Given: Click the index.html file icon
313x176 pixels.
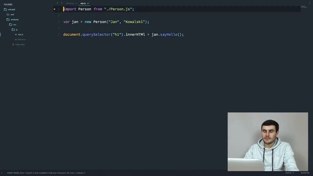Looking at the screenshot, I should pos(13,44).
